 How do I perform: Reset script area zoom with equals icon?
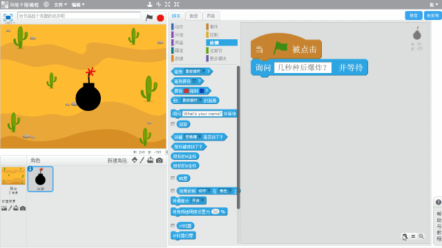point(413,236)
